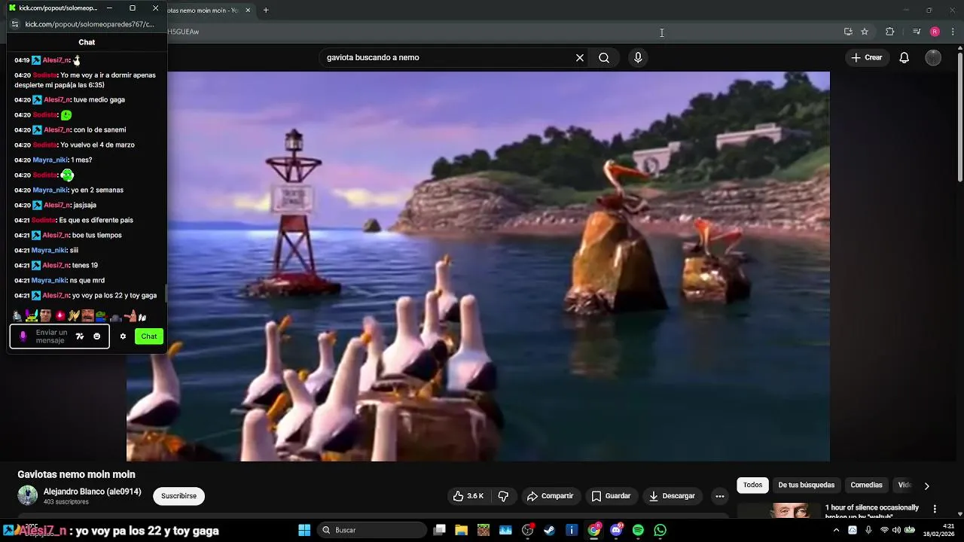
Task: Open the system tray volume control
Action: pyautogui.click(x=896, y=530)
